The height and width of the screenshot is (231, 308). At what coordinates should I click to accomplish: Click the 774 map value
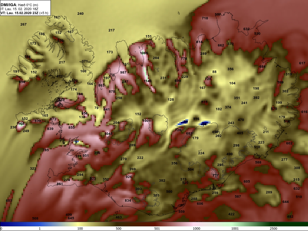tap(184, 59)
